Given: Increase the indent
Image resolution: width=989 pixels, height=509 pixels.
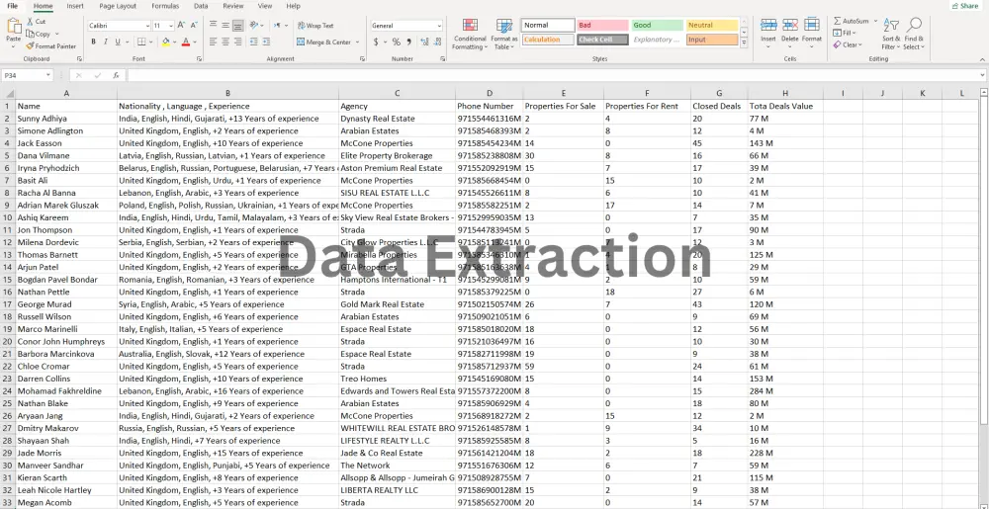Looking at the screenshot, I should point(266,42).
